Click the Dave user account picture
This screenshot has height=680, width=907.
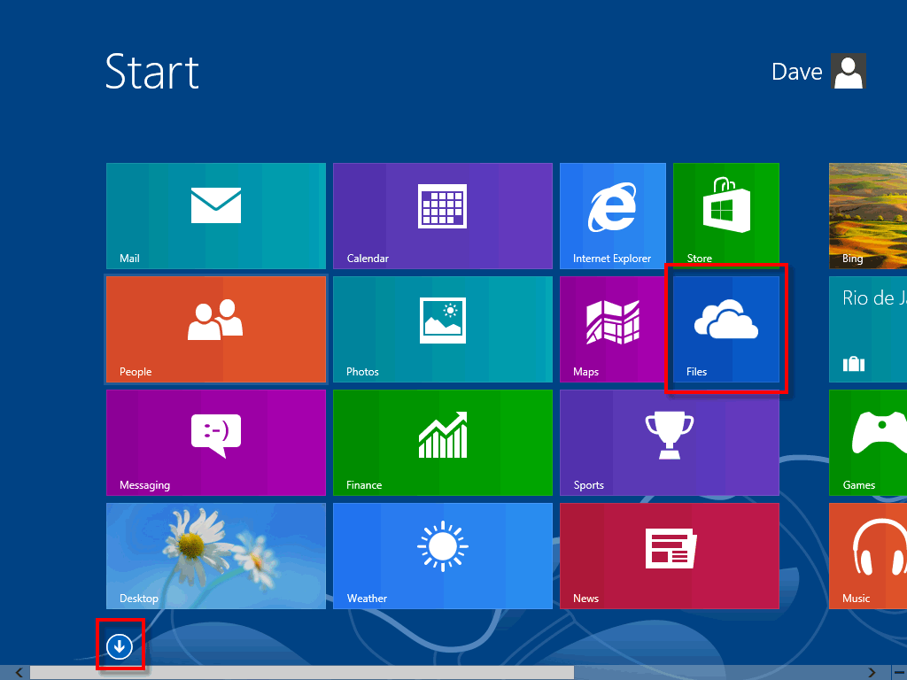848,71
